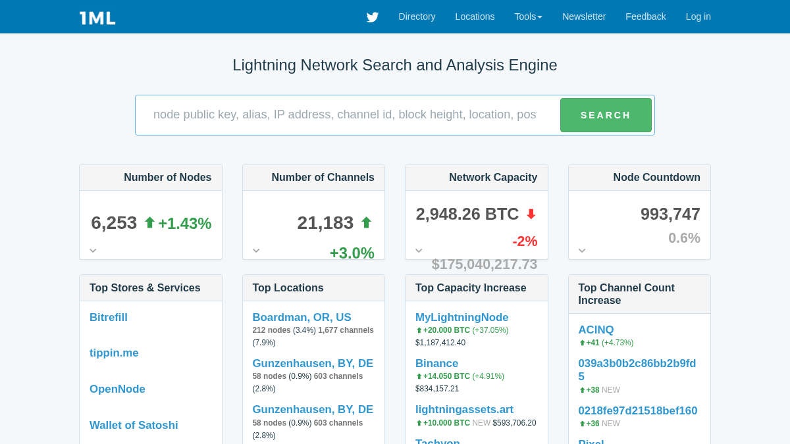Expand the Node Countdown card chevron
The image size is (790, 444).
pyautogui.click(x=582, y=251)
